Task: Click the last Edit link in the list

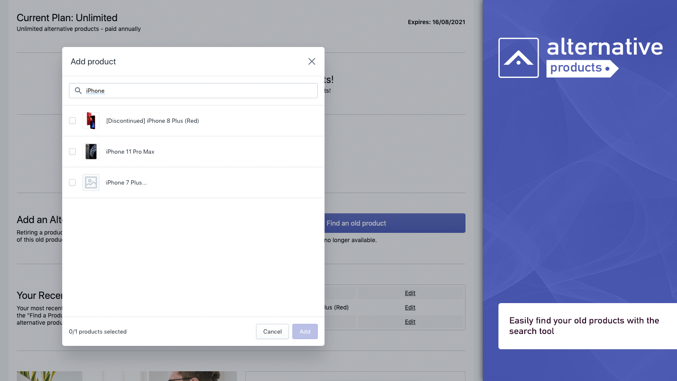Action: click(410, 322)
